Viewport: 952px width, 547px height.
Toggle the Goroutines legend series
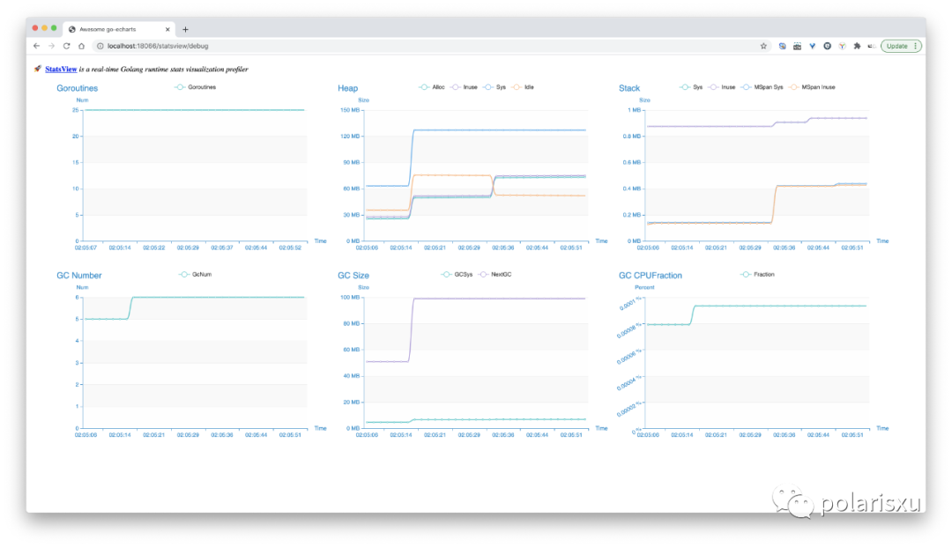click(x=195, y=87)
